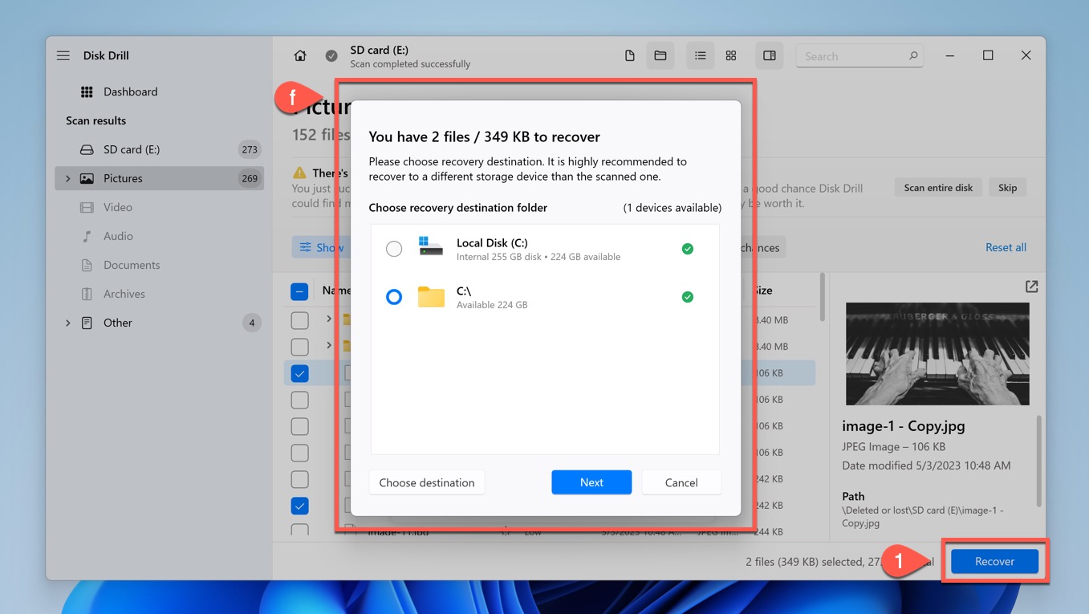Check the first folder row checkbox
The height and width of the screenshot is (614, 1089).
[x=299, y=320]
